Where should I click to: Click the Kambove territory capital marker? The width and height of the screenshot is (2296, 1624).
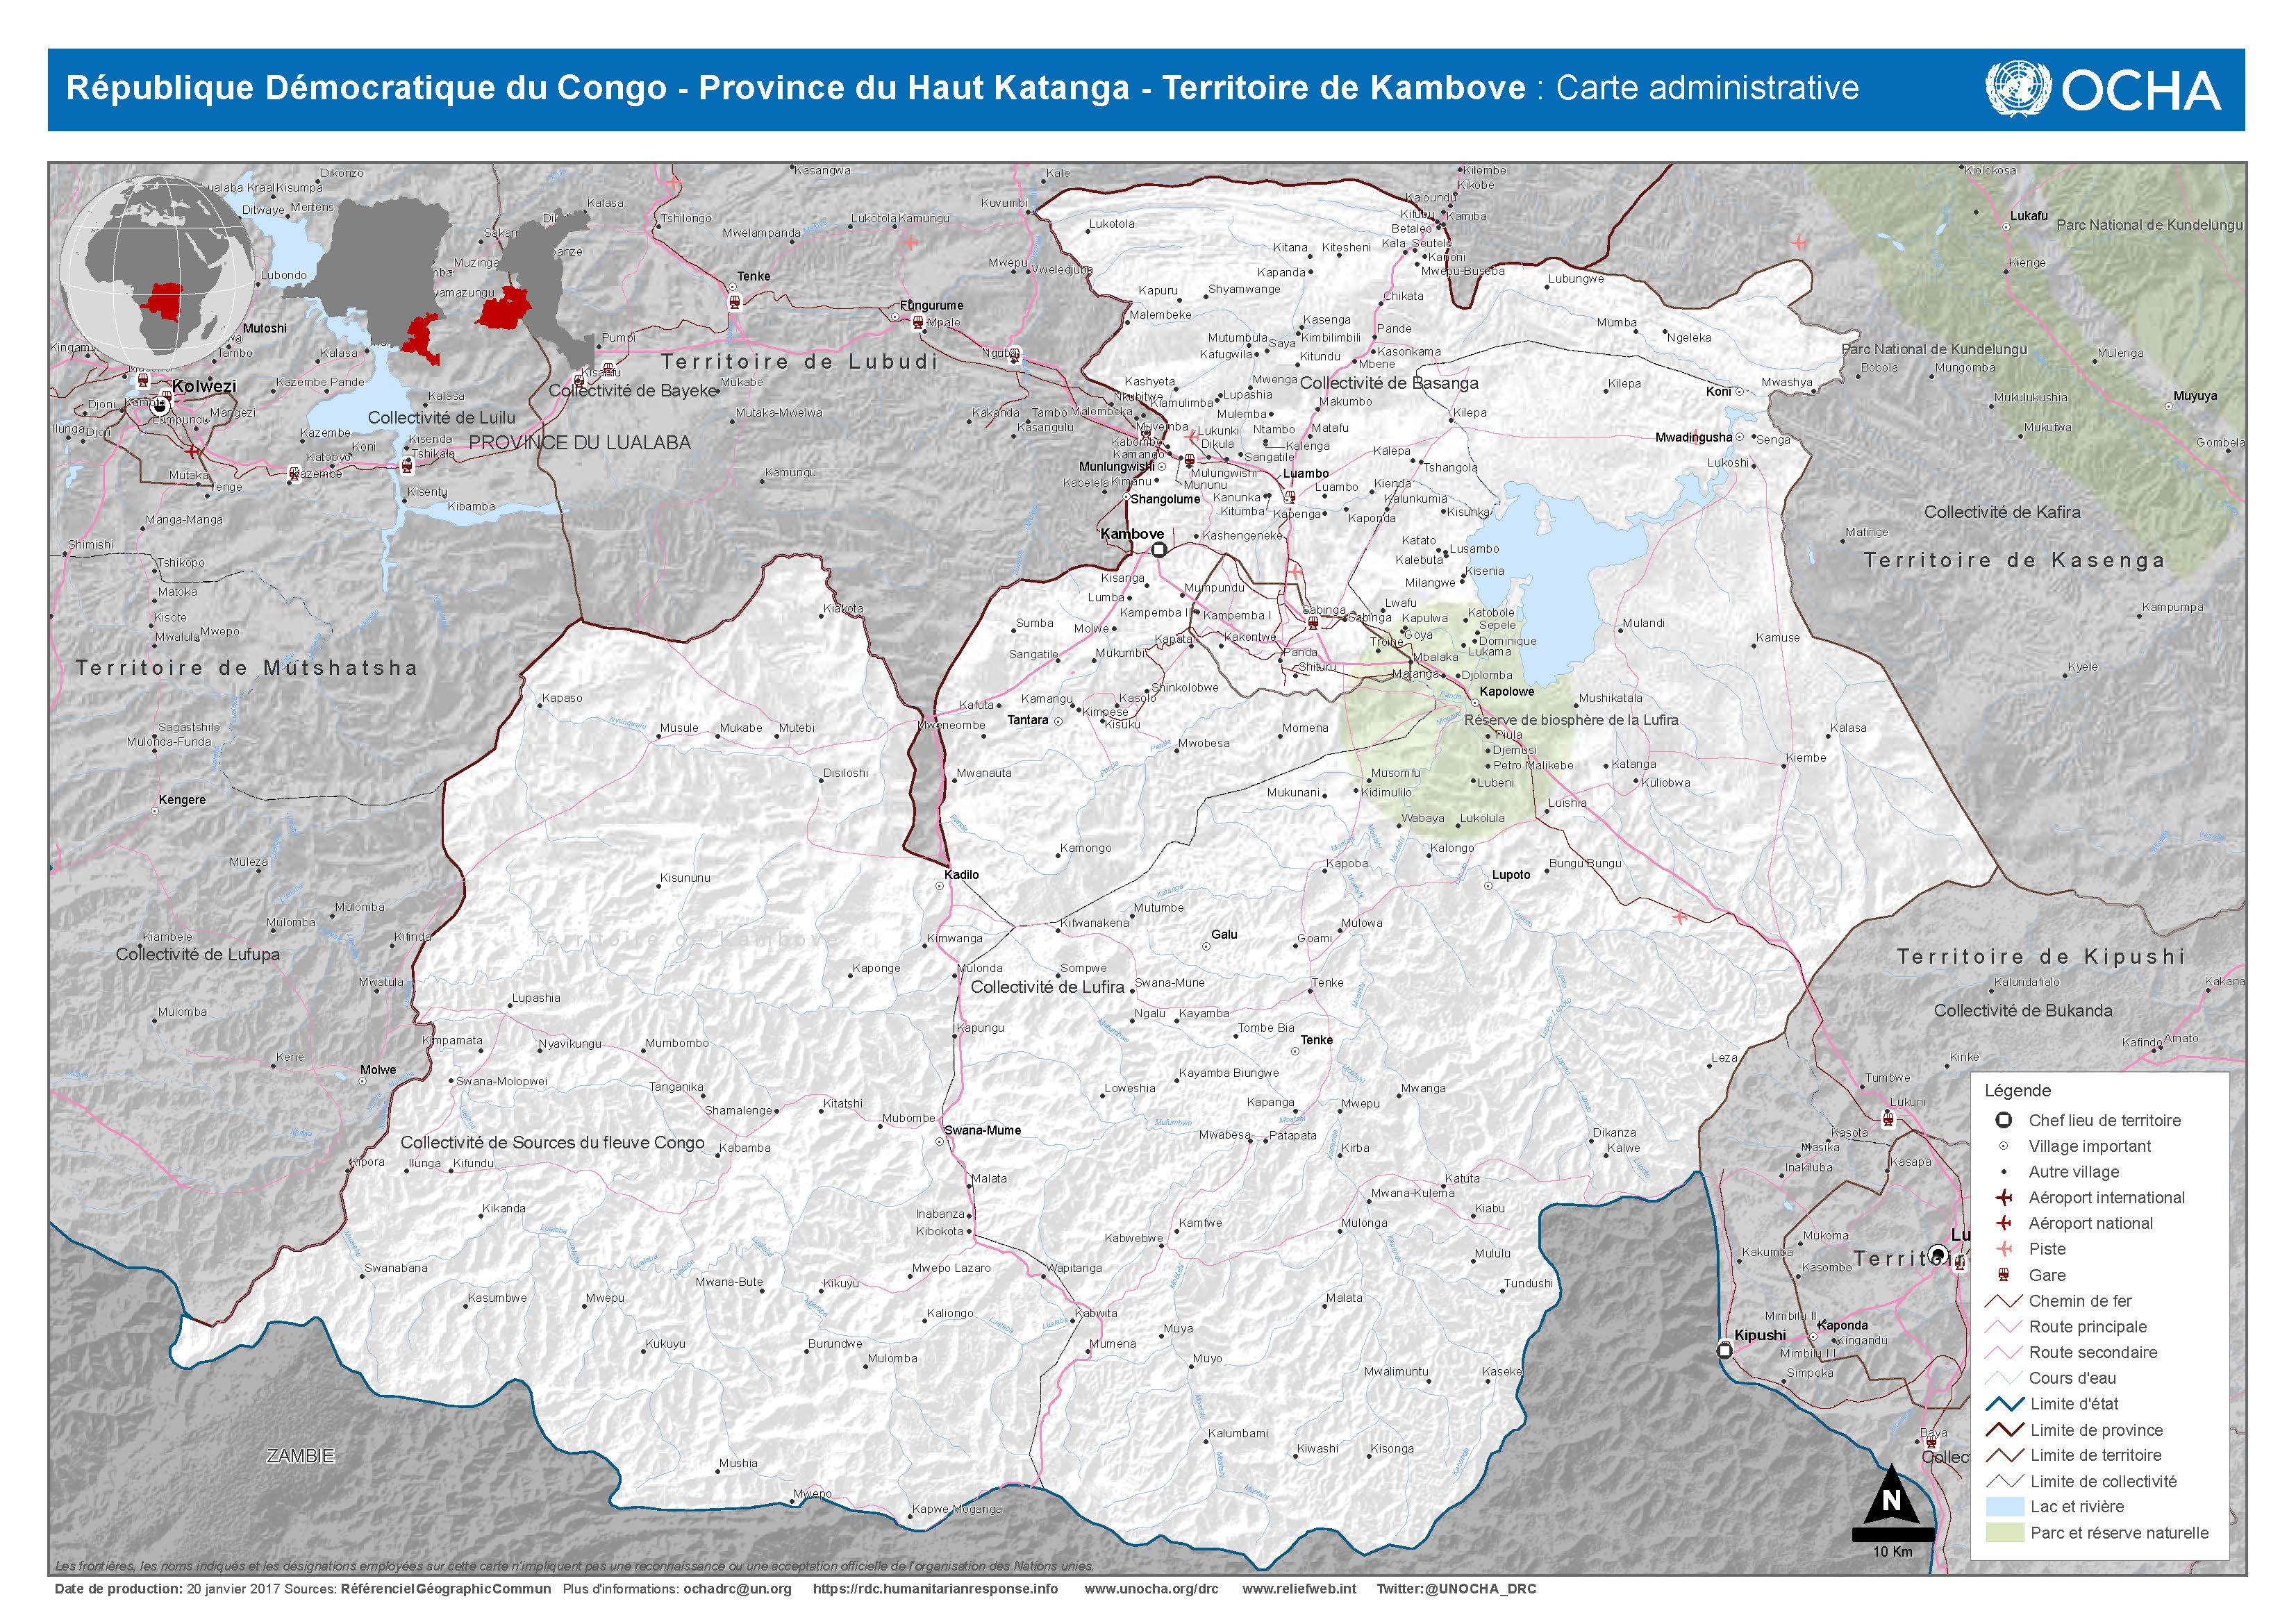click(1159, 550)
